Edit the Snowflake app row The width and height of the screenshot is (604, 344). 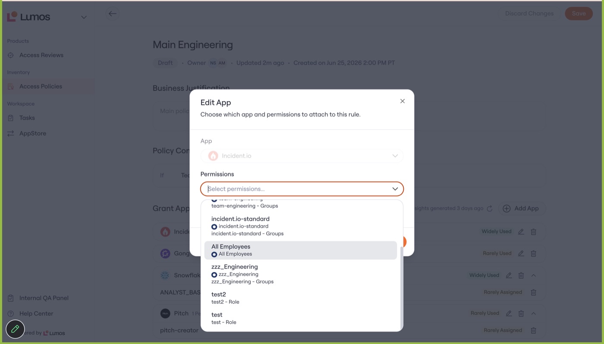[x=509, y=275]
